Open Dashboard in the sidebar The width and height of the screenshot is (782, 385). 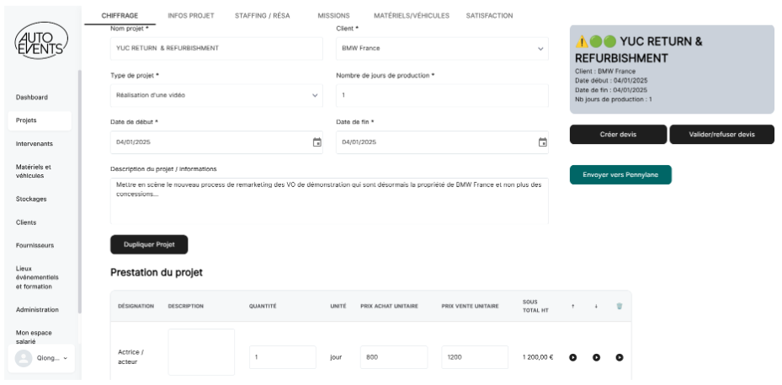[x=32, y=98]
